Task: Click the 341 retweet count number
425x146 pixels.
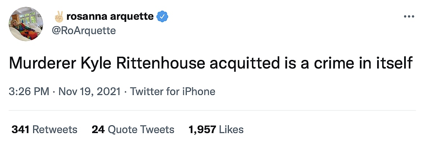Action: tap(20, 129)
